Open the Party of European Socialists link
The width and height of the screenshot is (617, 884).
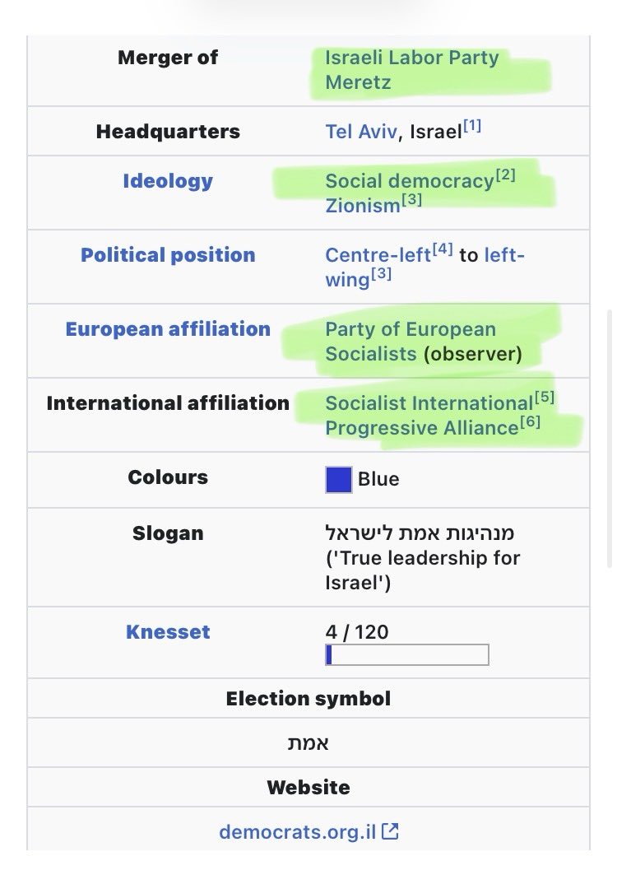coord(411,342)
